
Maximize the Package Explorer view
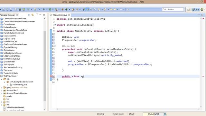click(44, 15)
